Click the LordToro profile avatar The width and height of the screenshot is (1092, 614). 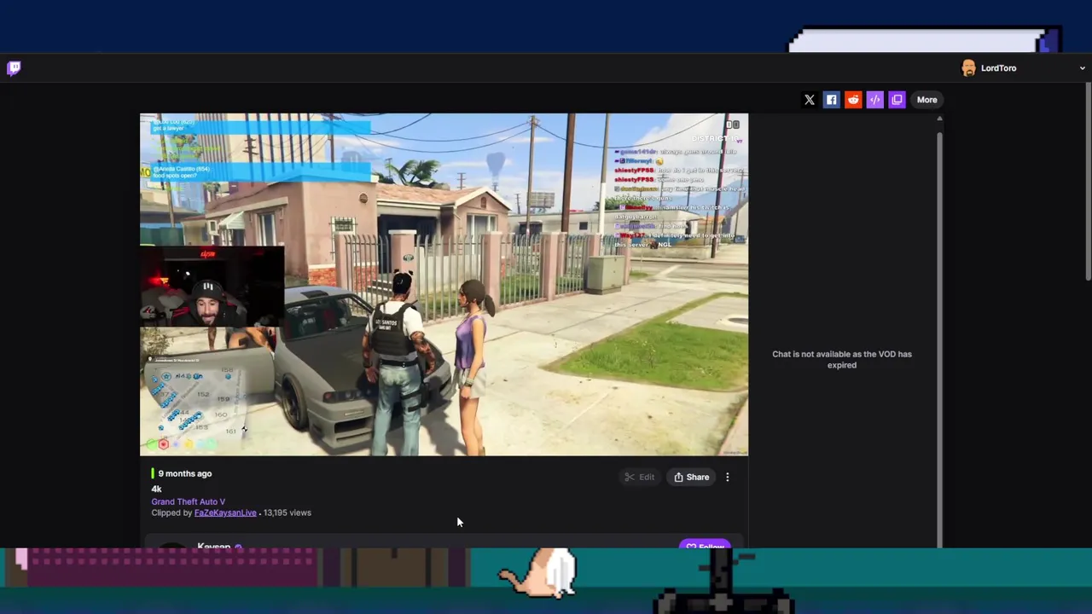968,68
